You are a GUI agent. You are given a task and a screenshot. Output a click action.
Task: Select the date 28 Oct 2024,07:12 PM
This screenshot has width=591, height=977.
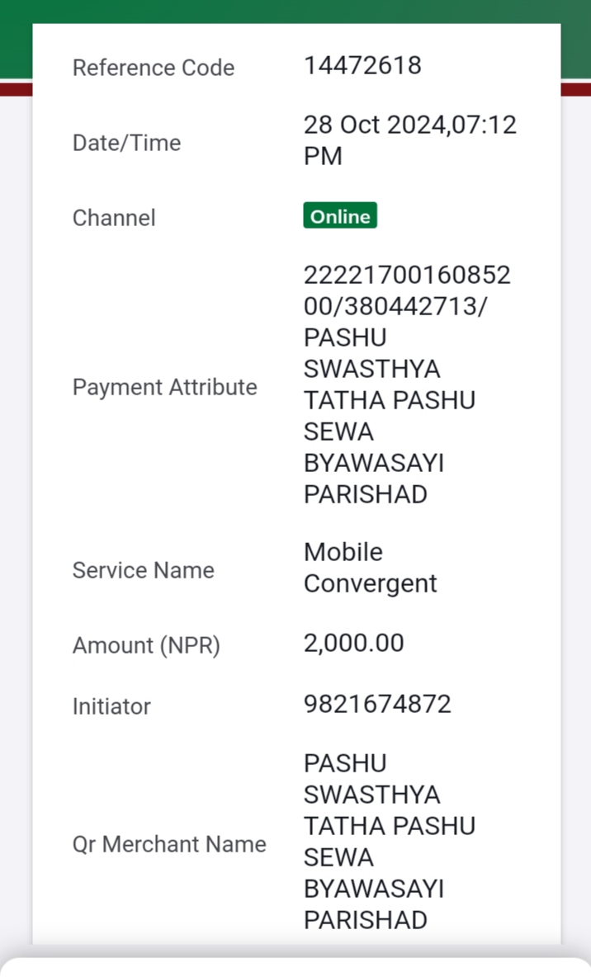(x=409, y=140)
